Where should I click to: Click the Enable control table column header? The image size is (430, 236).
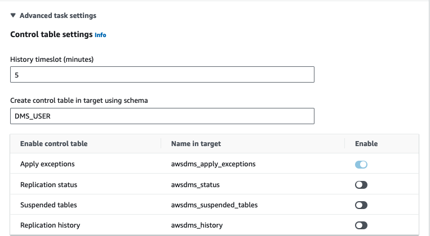[x=54, y=144]
